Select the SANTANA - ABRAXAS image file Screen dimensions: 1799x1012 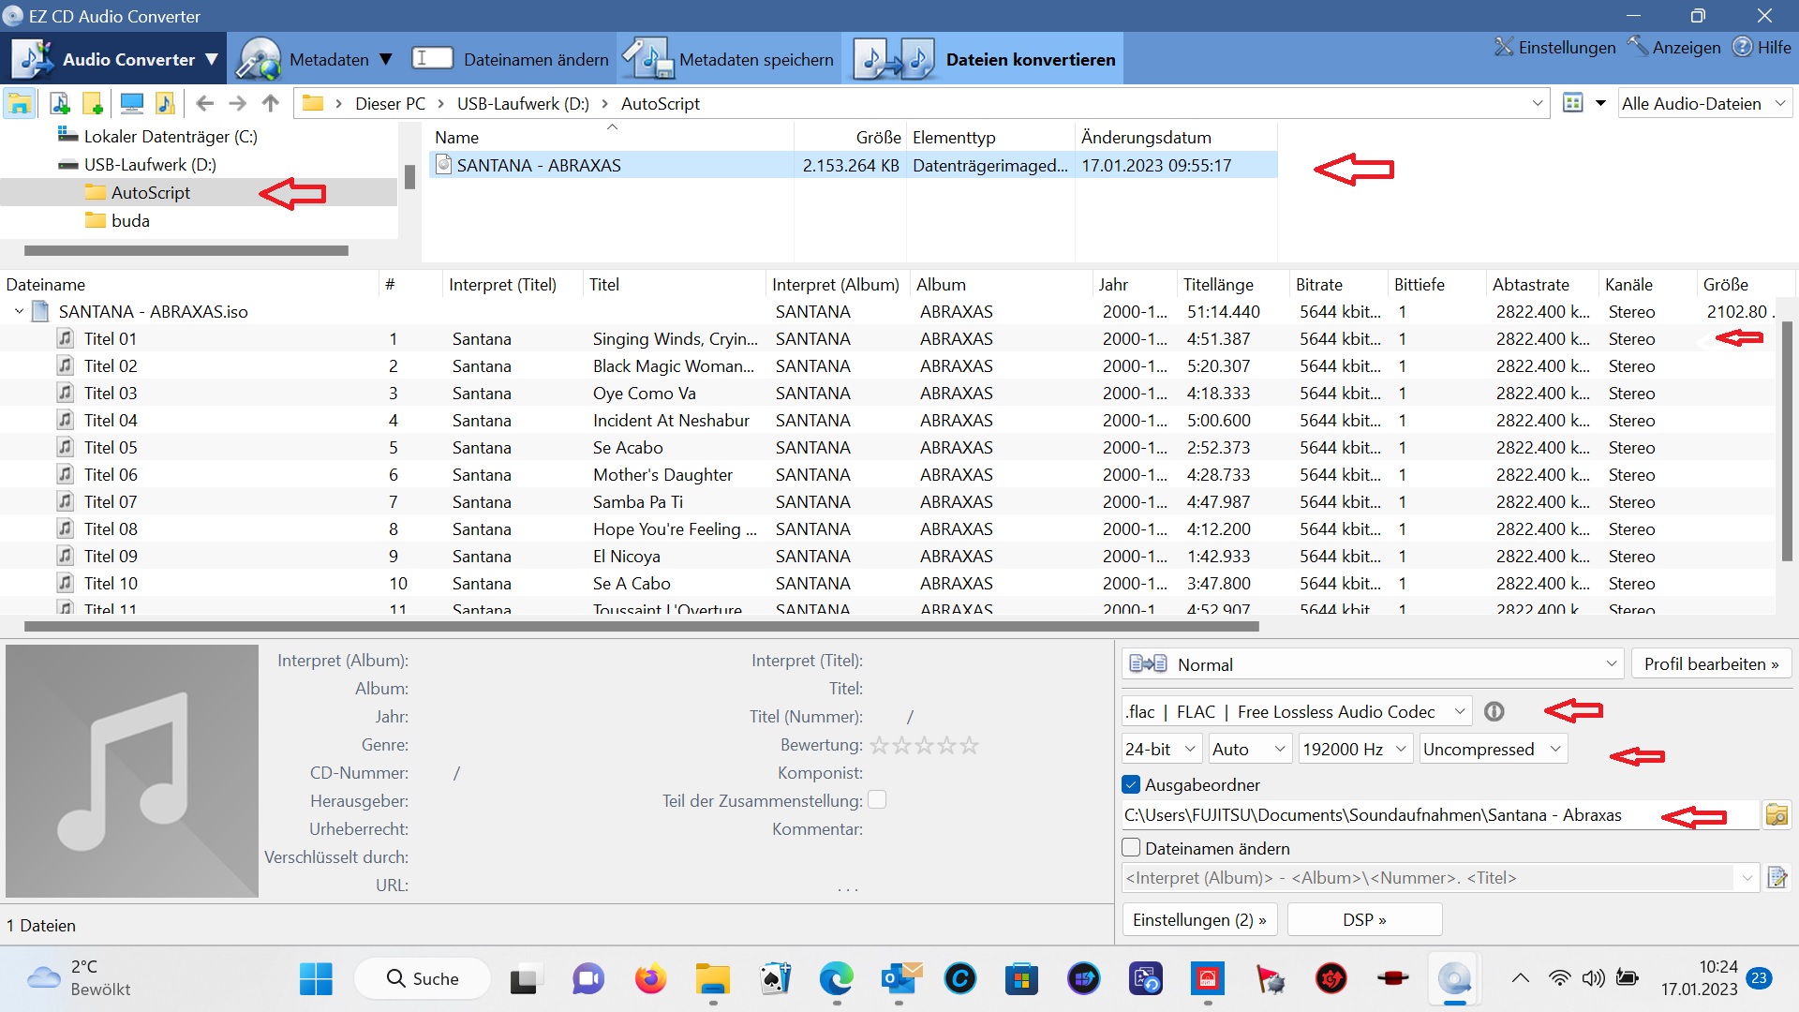(853, 165)
